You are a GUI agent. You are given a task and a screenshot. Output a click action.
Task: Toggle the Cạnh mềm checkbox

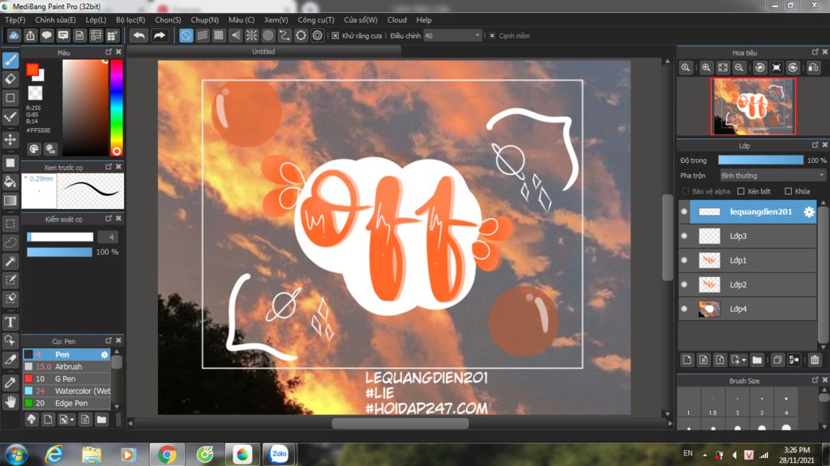pyautogui.click(x=492, y=36)
